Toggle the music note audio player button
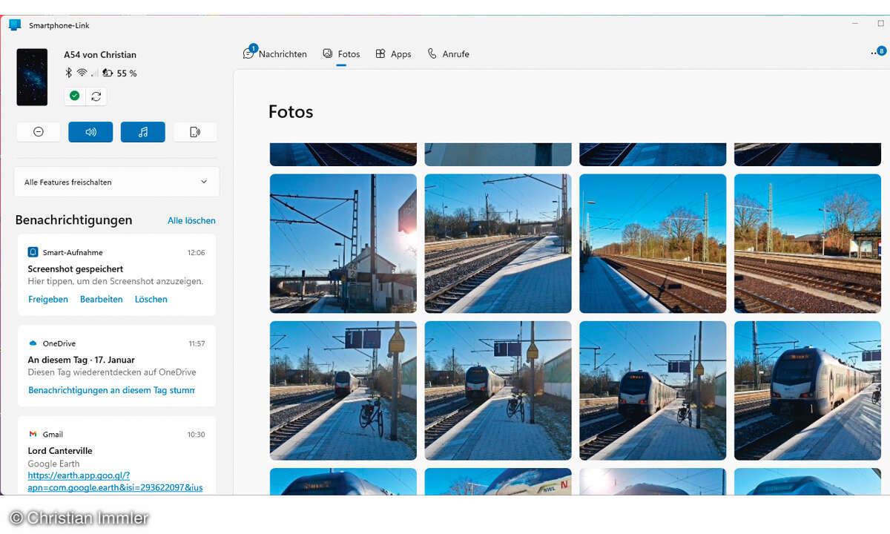 coord(143,132)
